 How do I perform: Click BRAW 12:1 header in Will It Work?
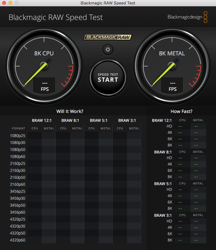42,121
